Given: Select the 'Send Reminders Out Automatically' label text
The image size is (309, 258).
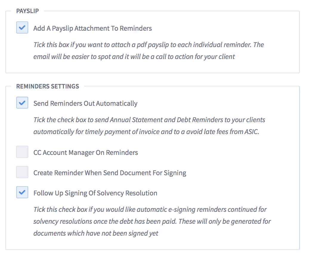Looking at the screenshot, I should point(85,104).
